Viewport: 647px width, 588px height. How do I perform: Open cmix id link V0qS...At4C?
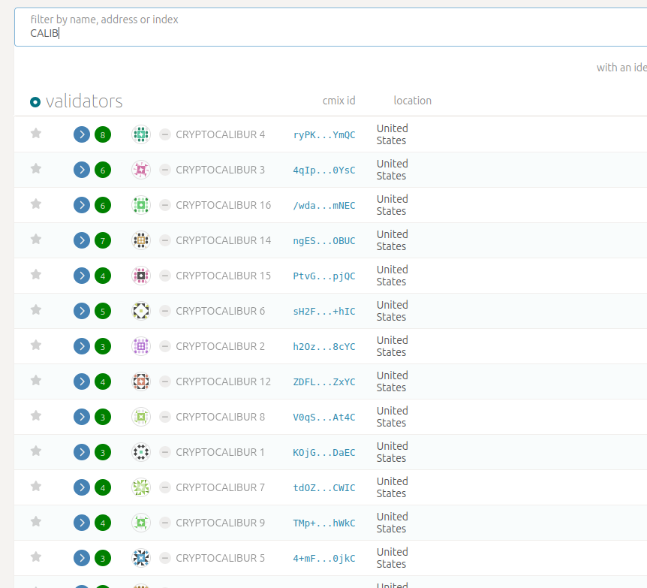tap(324, 418)
